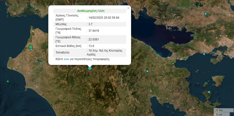
Task: Select the green marker on the Saronic Gulf north shore
Action: pos(185,60)
